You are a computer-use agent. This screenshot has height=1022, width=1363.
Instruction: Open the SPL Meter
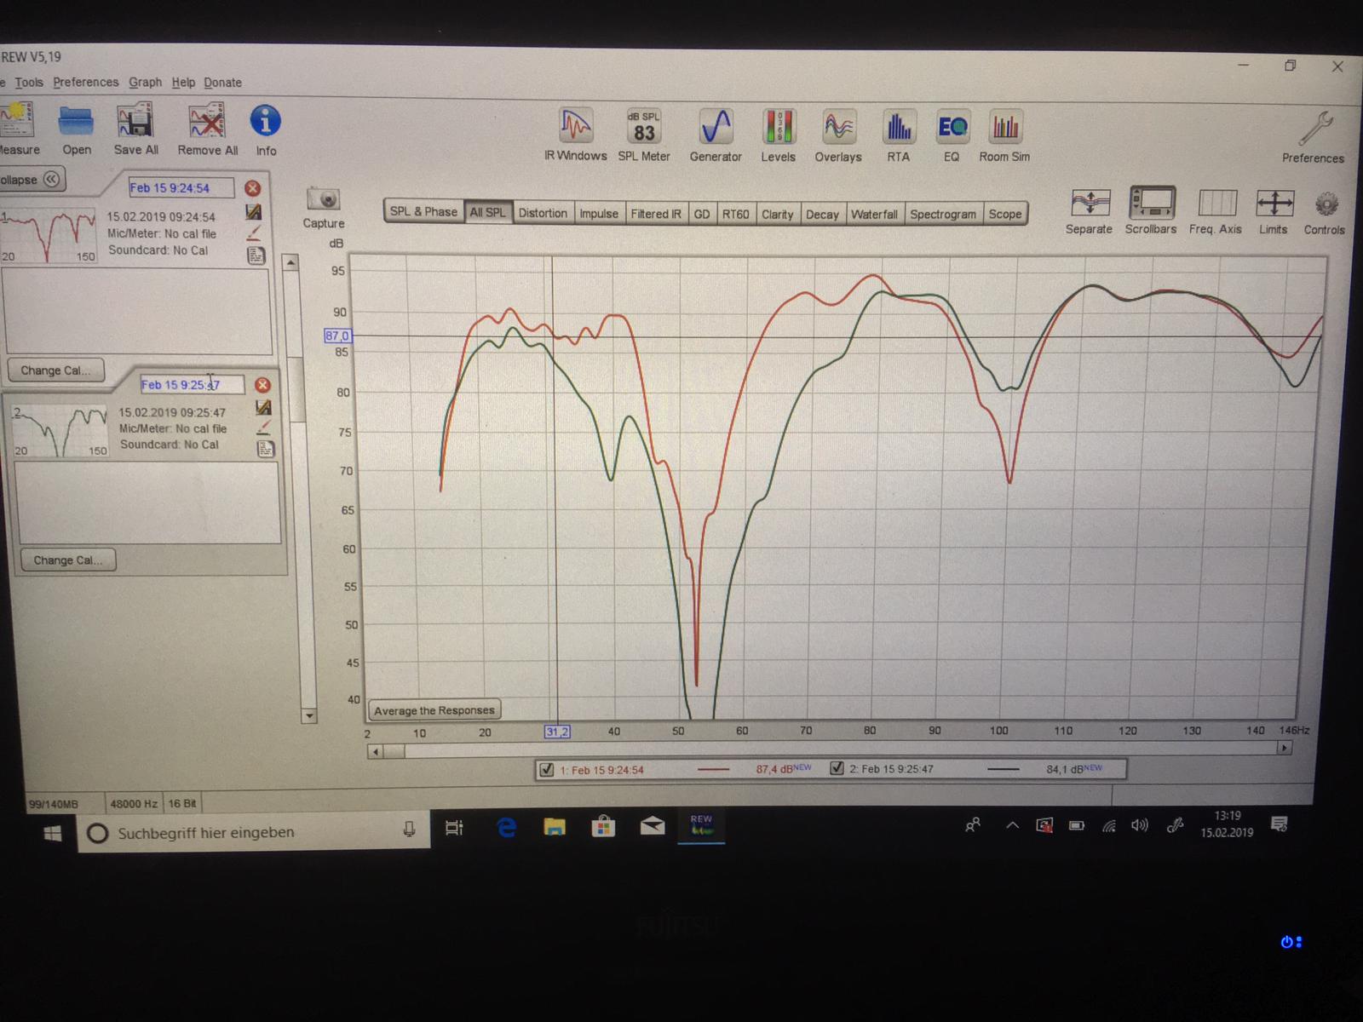pyautogui.click(x=643, y=128)
